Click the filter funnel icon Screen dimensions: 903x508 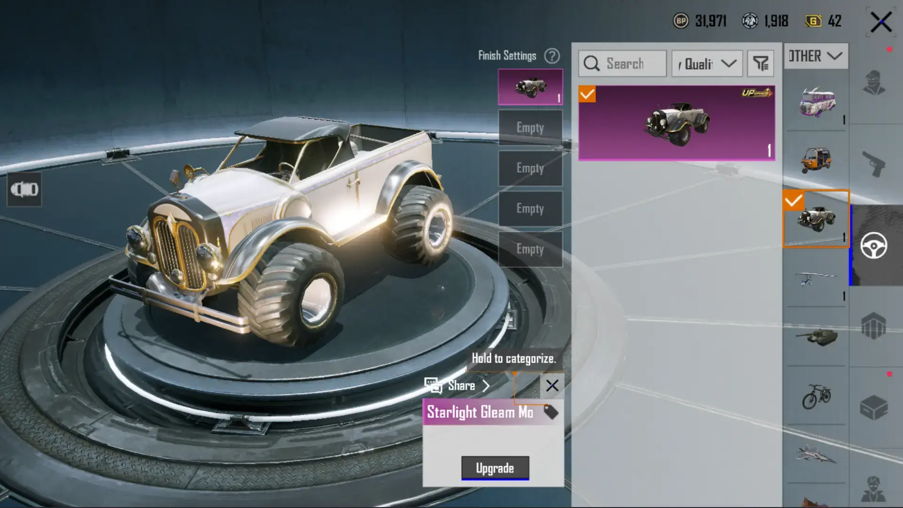click(760, 63)
